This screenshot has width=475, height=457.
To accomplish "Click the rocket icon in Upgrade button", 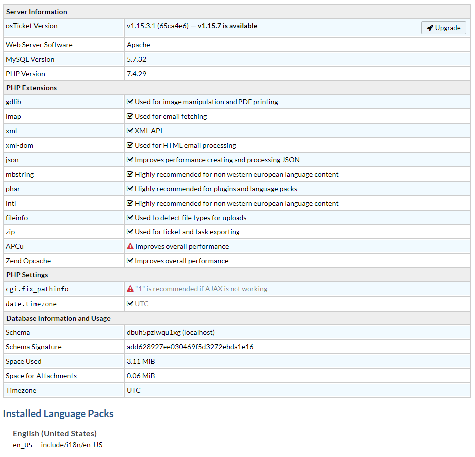I will 430,28.
